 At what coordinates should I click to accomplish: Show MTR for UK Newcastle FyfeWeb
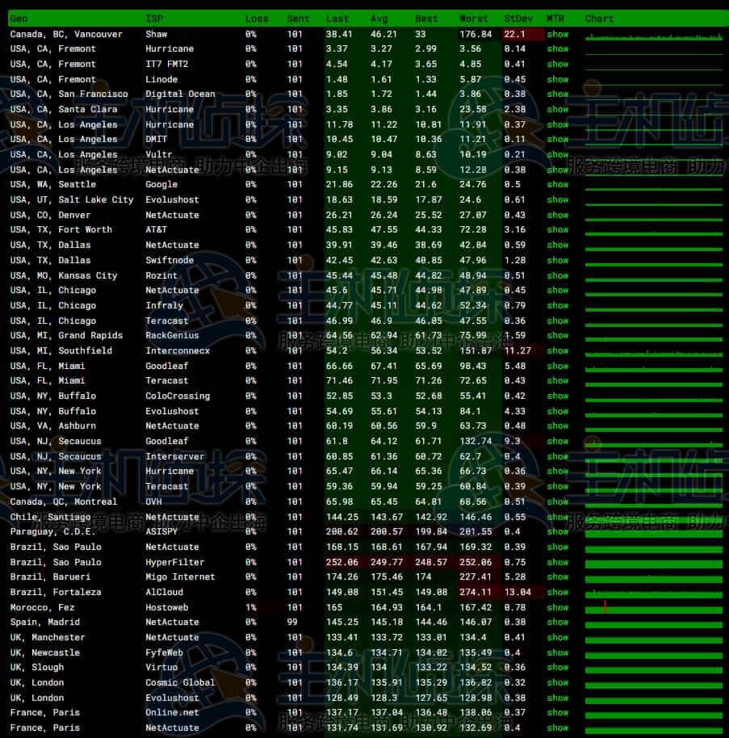pyautogui.click(x=558, y=652)
